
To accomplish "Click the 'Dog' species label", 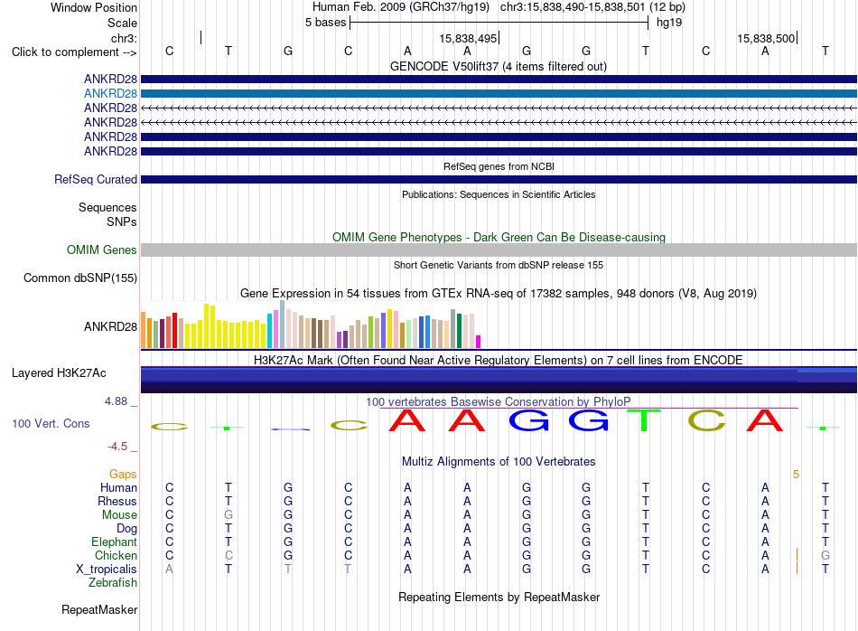I will coord(126,529).
